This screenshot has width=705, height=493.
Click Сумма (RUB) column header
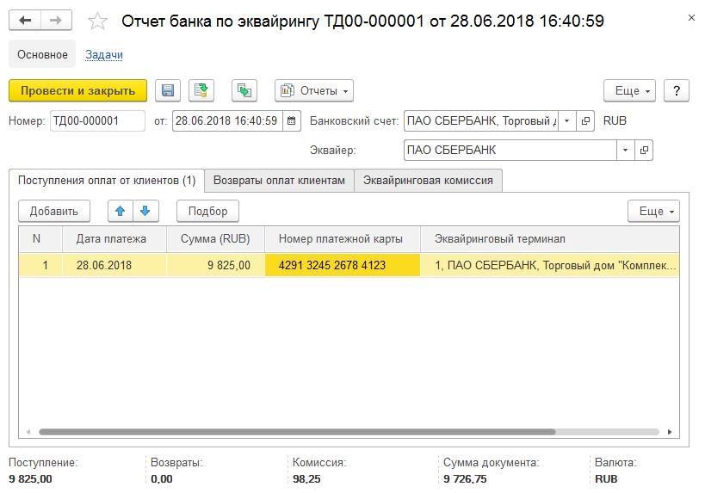(x=216, y=239)
